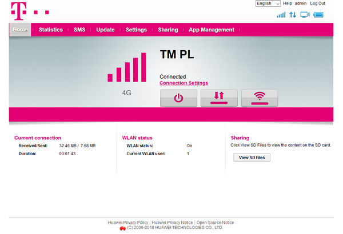This screenshot has width=343, height=234.
Task: Click the connected devices monitor icon
Action: point(305,15)
